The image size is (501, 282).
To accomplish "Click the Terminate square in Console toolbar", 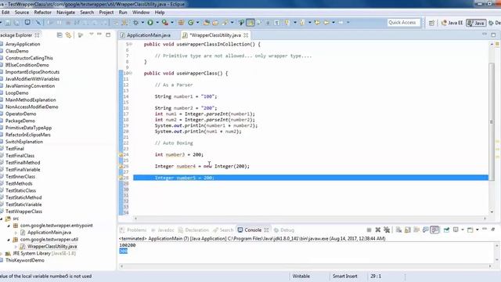I will coord(369,230).
